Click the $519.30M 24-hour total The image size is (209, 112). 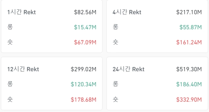(189, 69)
